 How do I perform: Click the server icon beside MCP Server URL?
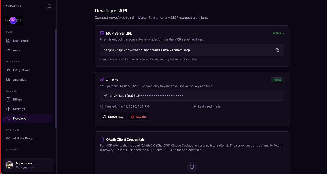(102, 33)
